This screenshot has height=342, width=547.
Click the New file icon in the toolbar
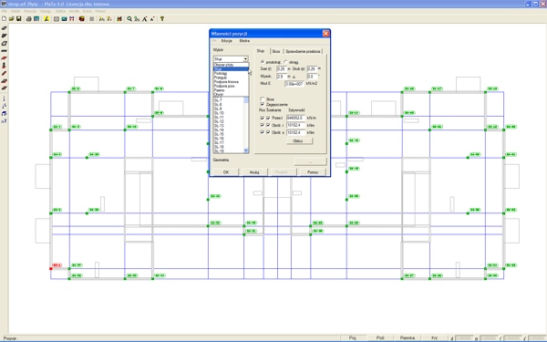5,19
